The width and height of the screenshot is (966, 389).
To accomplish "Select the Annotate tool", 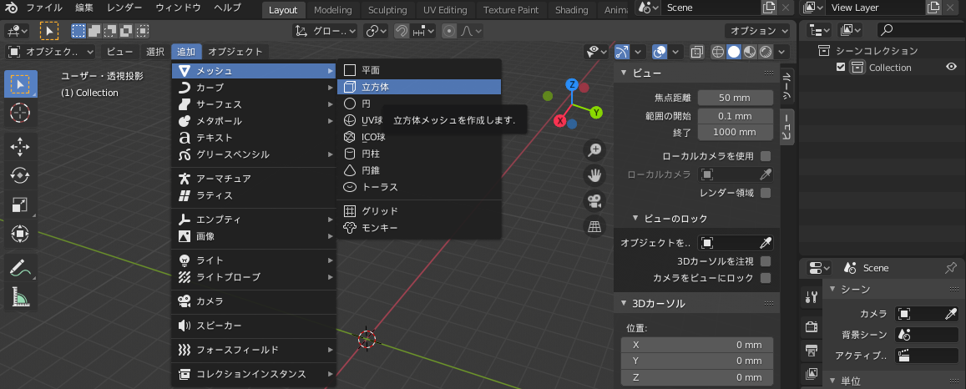I will (20, 268).
